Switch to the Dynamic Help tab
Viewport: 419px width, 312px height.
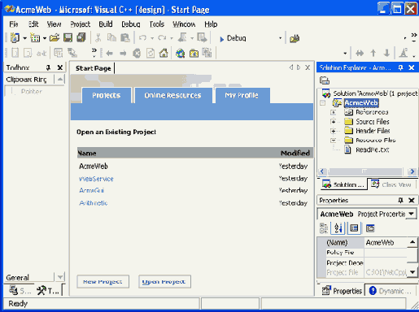pos(391,291)
